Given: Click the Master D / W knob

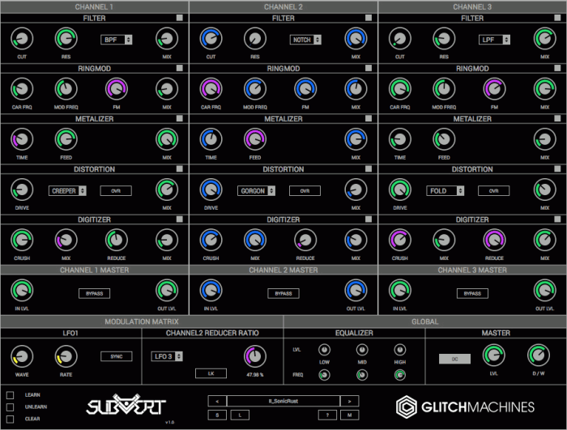Looking at the screenshot, I should 539,355.
